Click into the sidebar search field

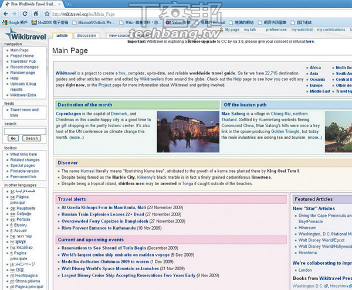(x=22, y=131)
